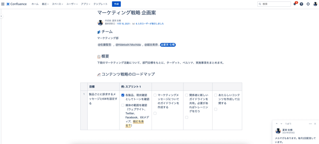Click the 作成 button
This screenshot has height=144, width=319.
pyautogui.click(x=116, y=4)
